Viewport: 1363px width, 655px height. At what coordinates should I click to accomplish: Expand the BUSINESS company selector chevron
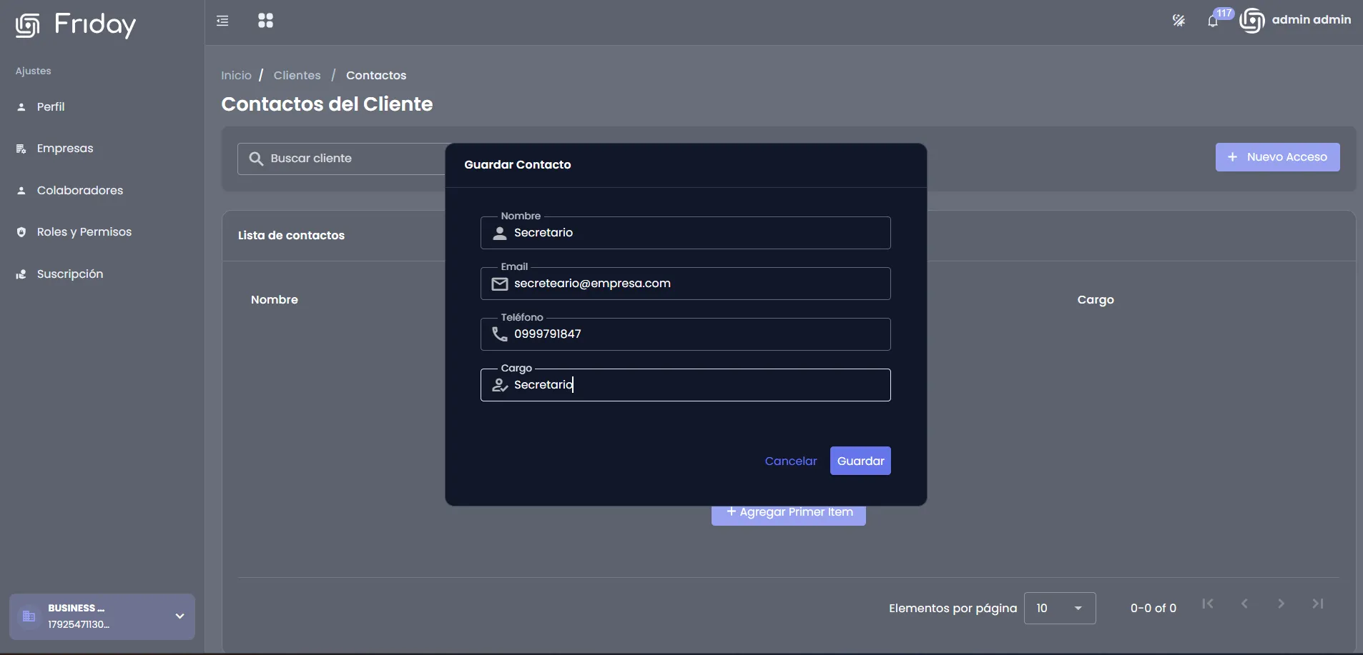click(x=179, y=616)
